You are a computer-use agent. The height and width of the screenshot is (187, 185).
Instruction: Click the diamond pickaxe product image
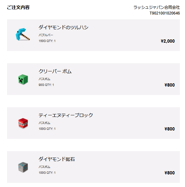[x=23, y=34]
